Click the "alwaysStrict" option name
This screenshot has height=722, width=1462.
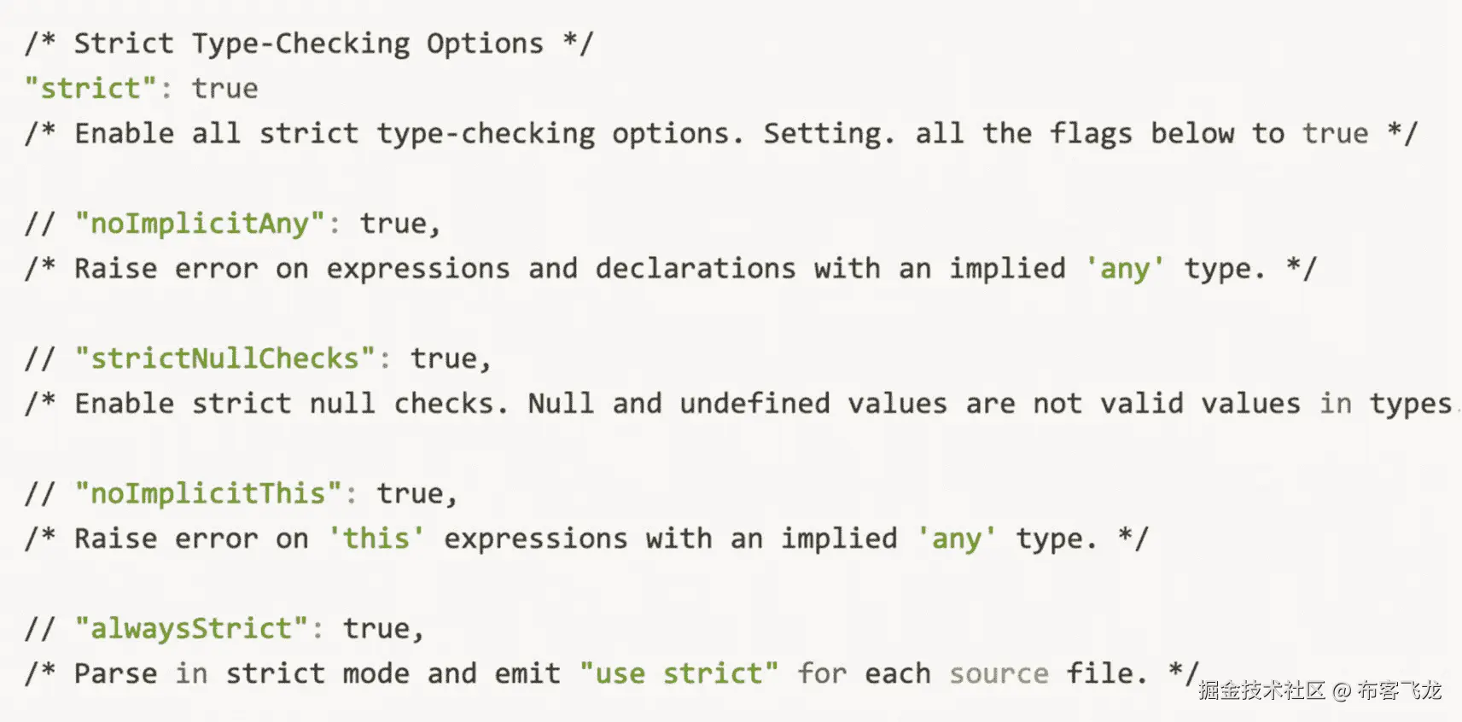(x=191, y=629)
